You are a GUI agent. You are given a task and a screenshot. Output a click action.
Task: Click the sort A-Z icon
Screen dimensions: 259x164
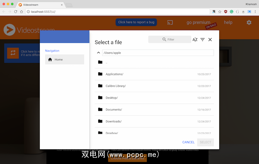[195, 39]
